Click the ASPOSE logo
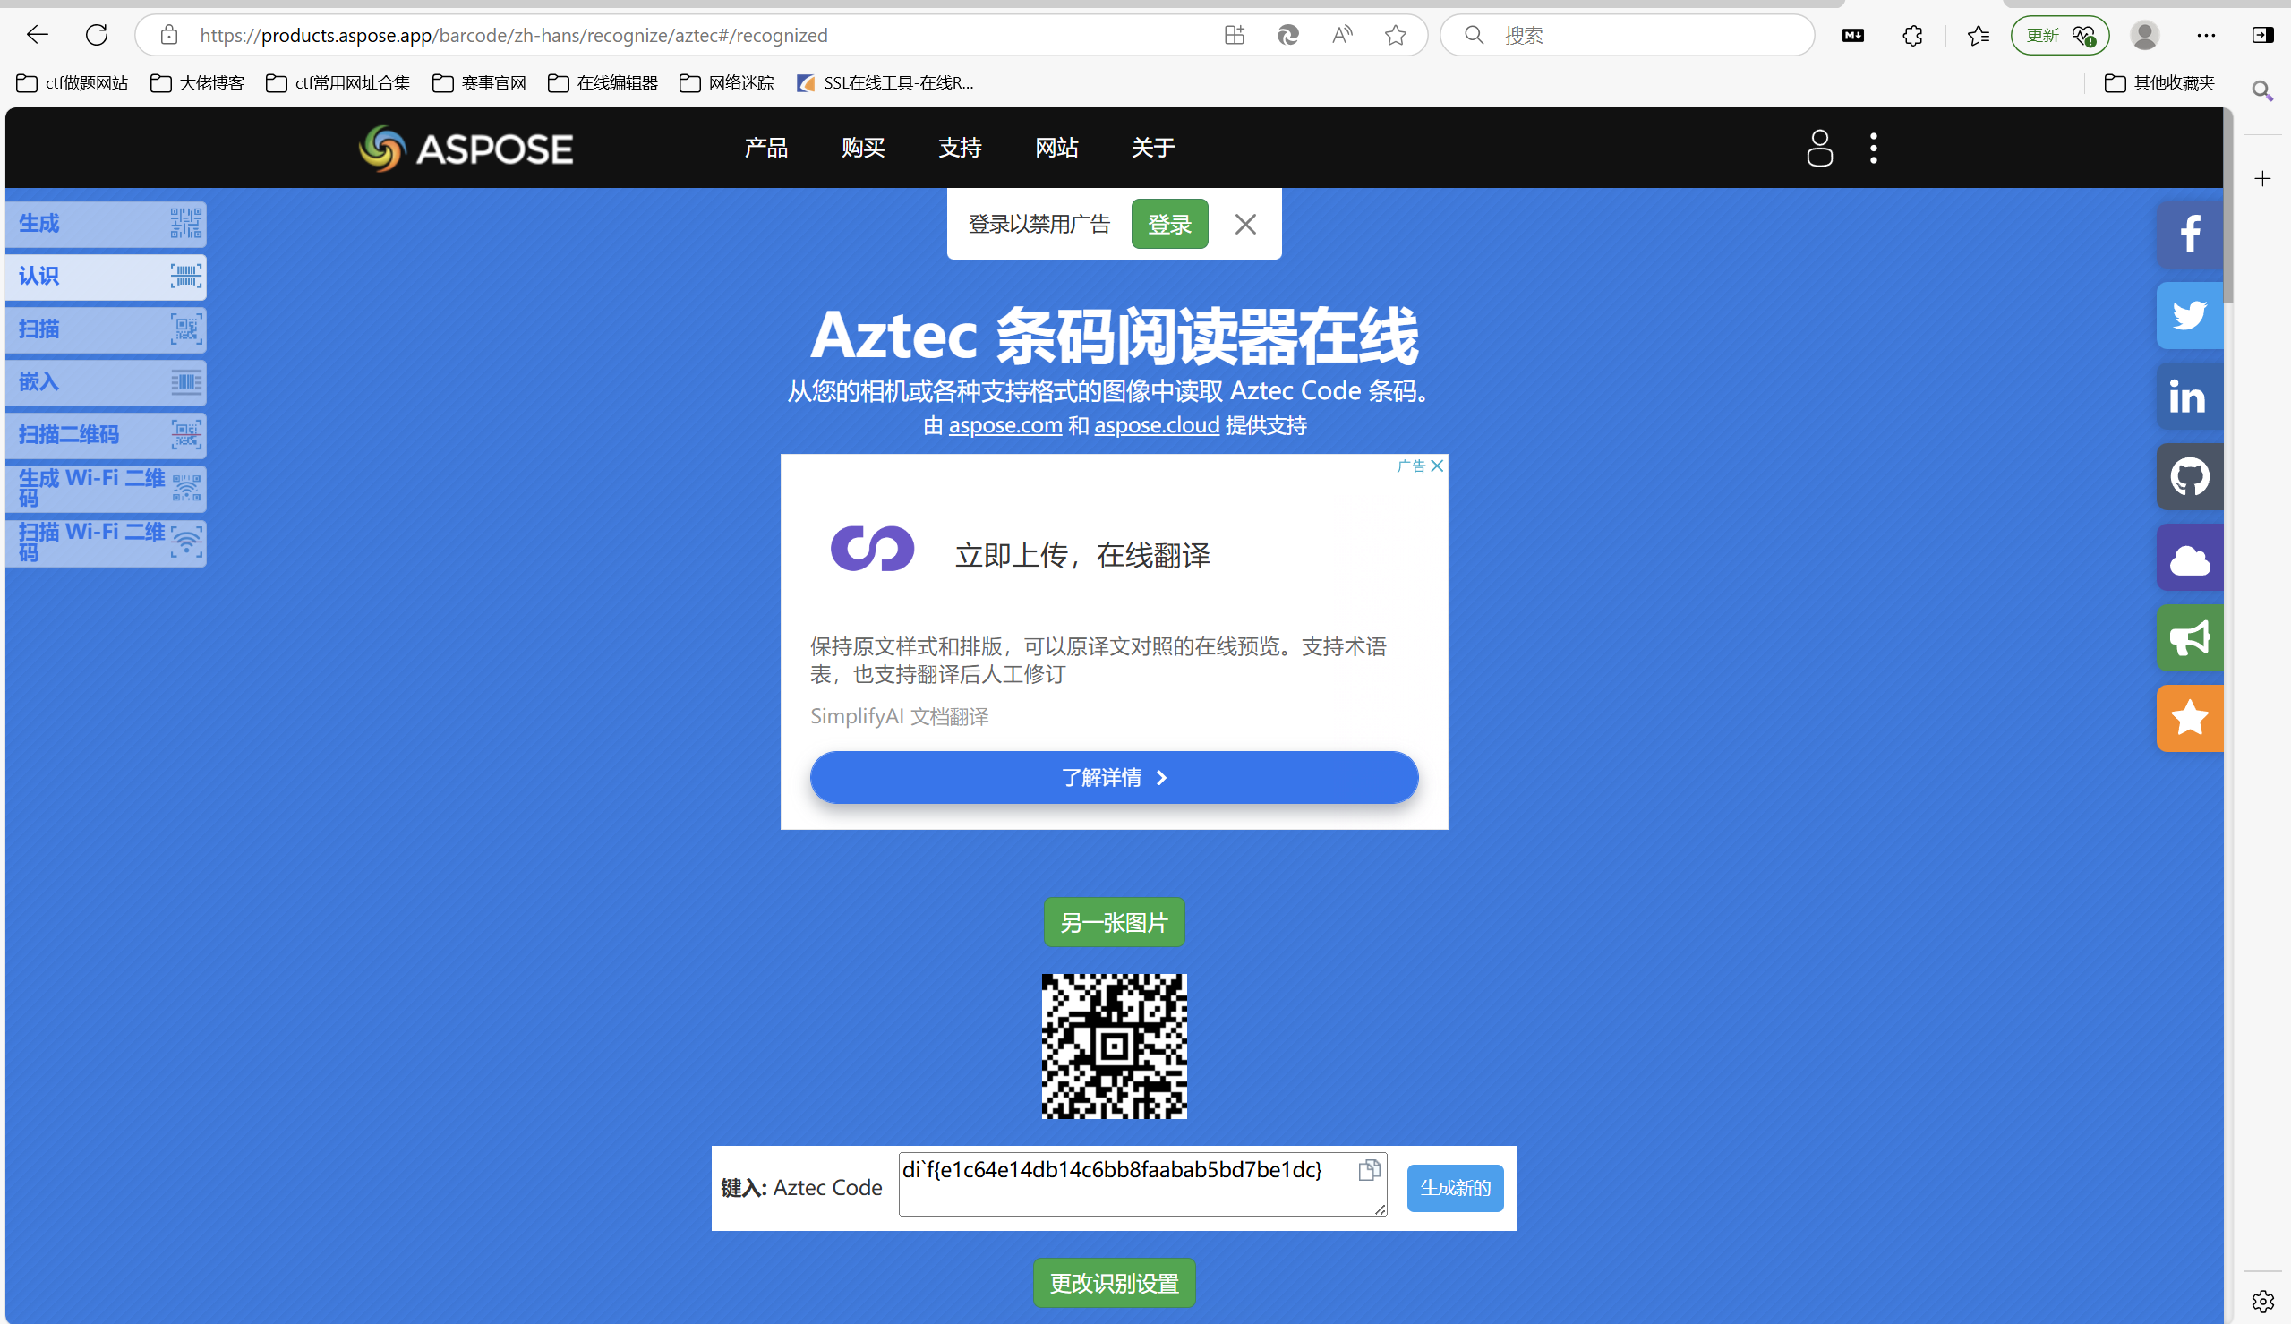This screenshot has width=2291, height=1324. [466, 149]
